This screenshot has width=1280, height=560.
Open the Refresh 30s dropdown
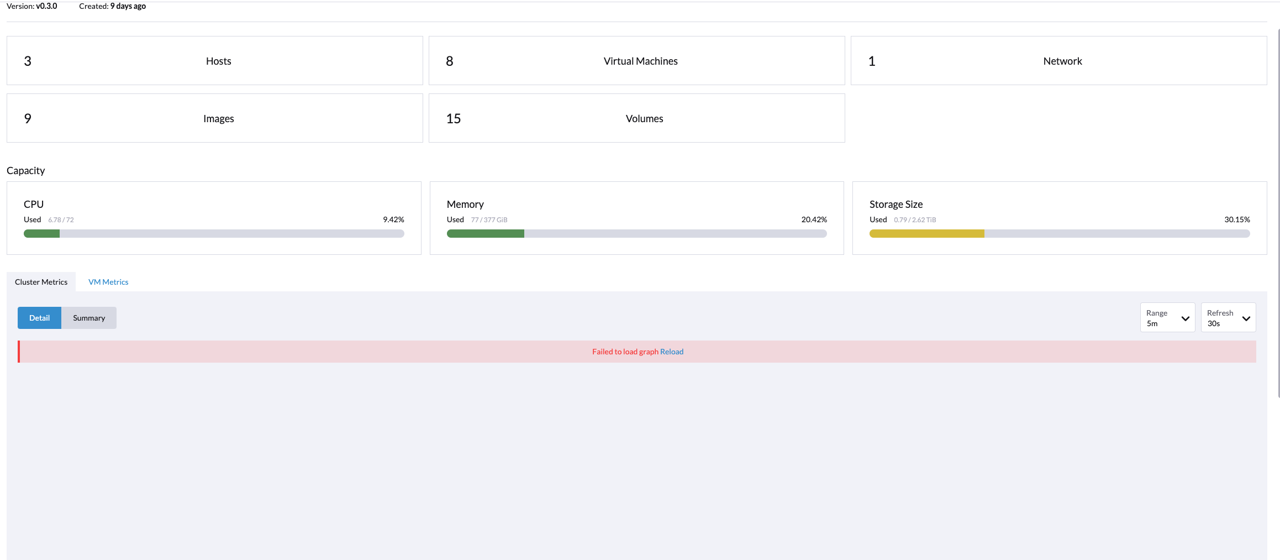1228,318
